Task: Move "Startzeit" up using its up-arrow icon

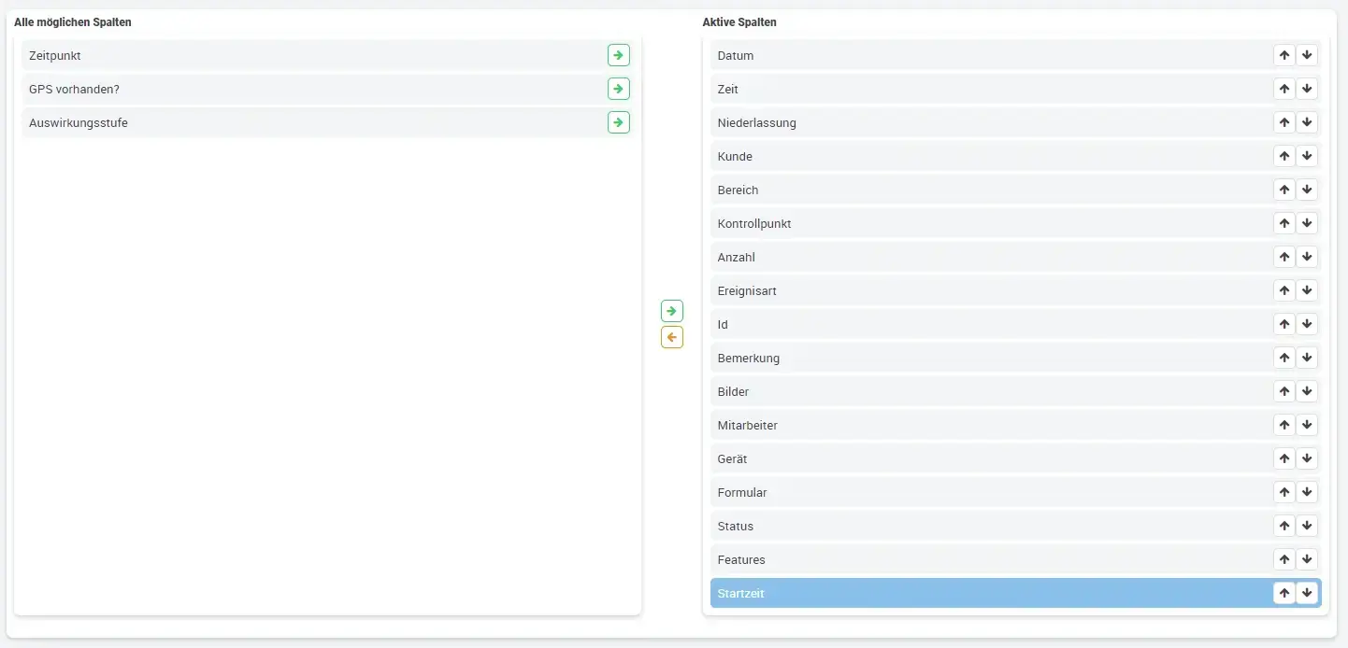Action: click(1283, 592)
